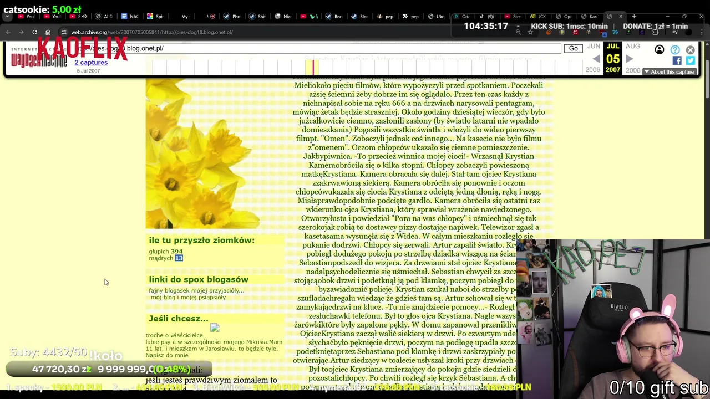Open 'mój blog i mojej psiapsióły' link

click(x=188, y=297)
